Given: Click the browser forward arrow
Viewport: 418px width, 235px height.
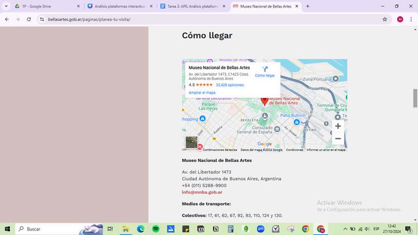Looking at the screenshot, I should click(17, 19).
